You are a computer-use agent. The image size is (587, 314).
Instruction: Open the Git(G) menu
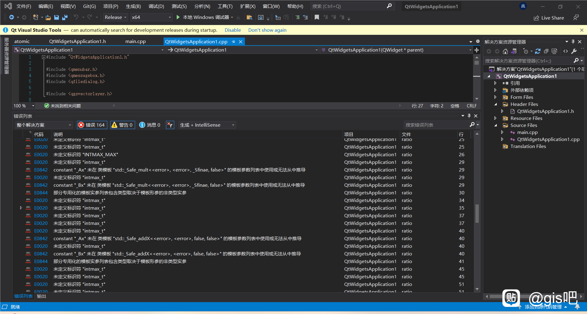pyautogui.click(x=90, y=6)
